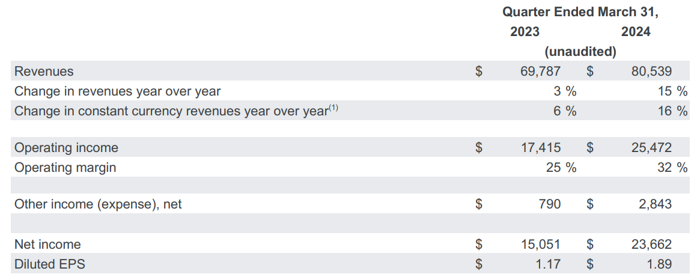The image size is (700, 280).
Task: Click the Operating income row label
Action: (66, 148)
